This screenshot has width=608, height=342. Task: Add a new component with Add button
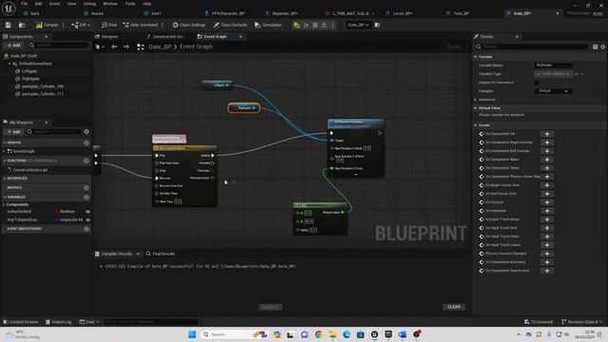13,46
